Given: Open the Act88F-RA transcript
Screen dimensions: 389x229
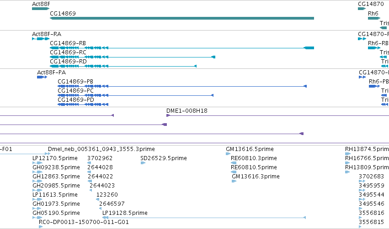Looking at the screenshot, I should 47,34.
